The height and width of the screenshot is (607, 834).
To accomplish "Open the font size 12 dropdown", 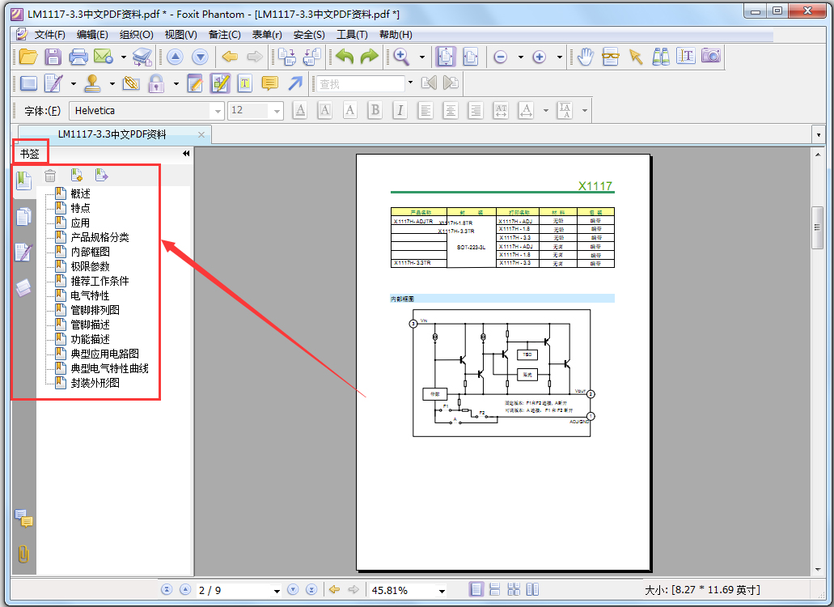I will (277, 111).
